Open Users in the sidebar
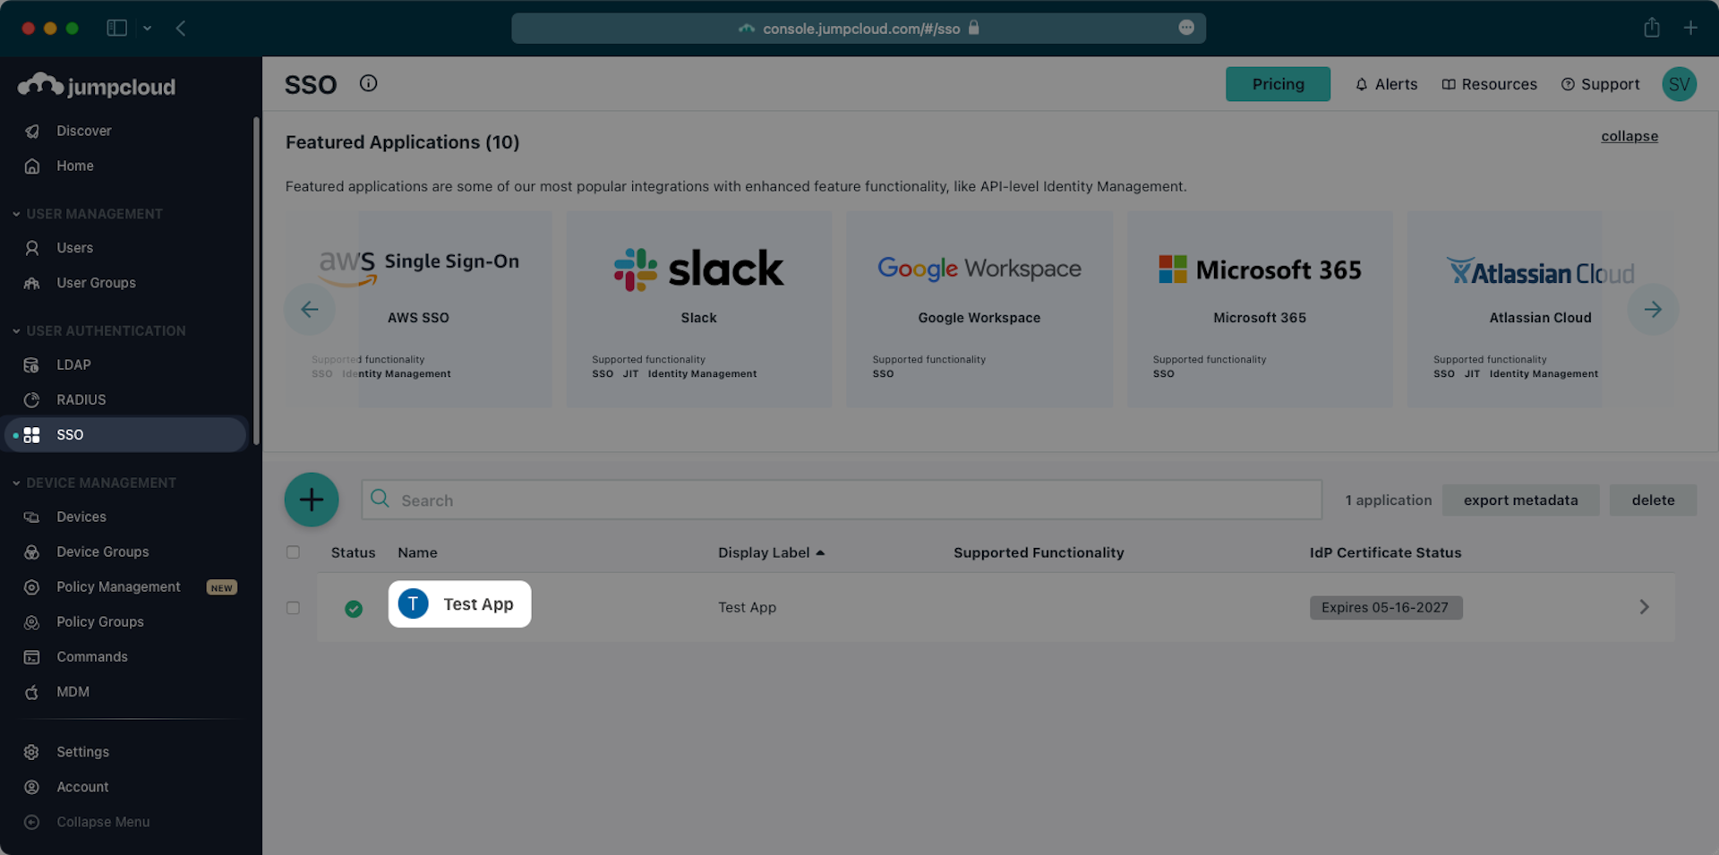 74,248
